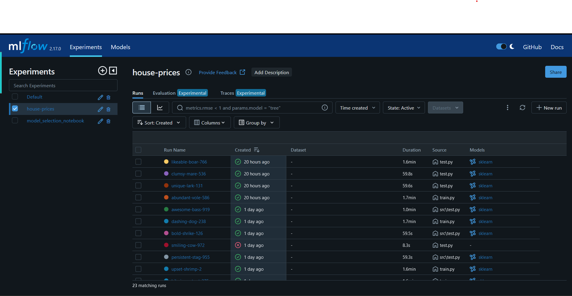Open the Sort: Created dropdown
Image resolution: width=572 pixels, height=296 pixels.
click(x=159, y=122)
